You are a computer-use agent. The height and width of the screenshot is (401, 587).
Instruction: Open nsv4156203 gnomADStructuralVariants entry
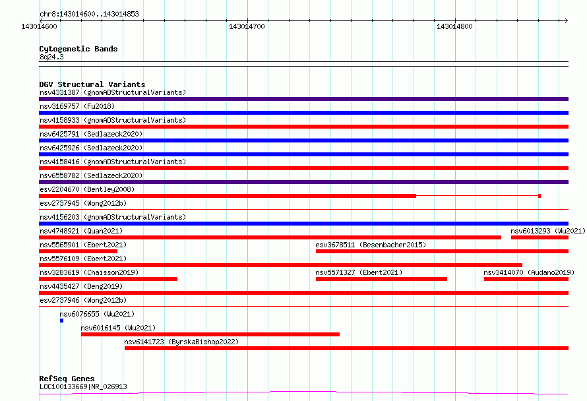point(113,217)
